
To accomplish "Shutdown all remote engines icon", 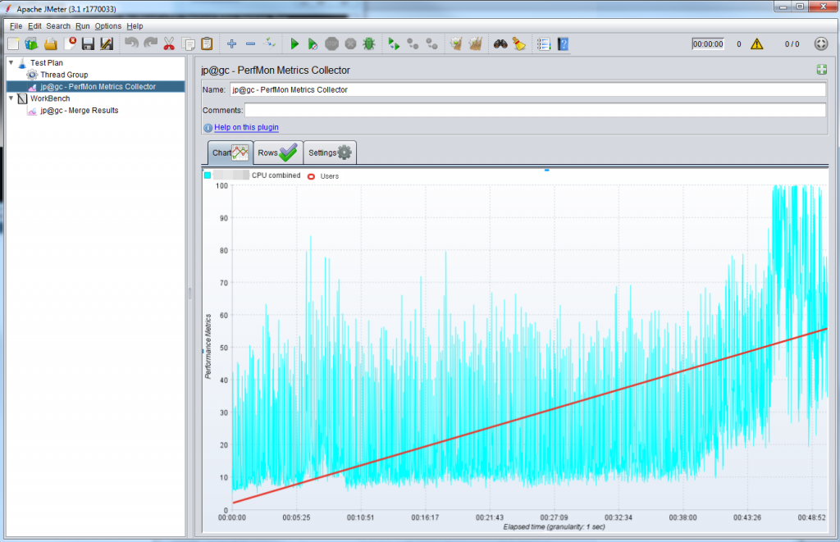I will pyautogui.click(x=431, y=44).
